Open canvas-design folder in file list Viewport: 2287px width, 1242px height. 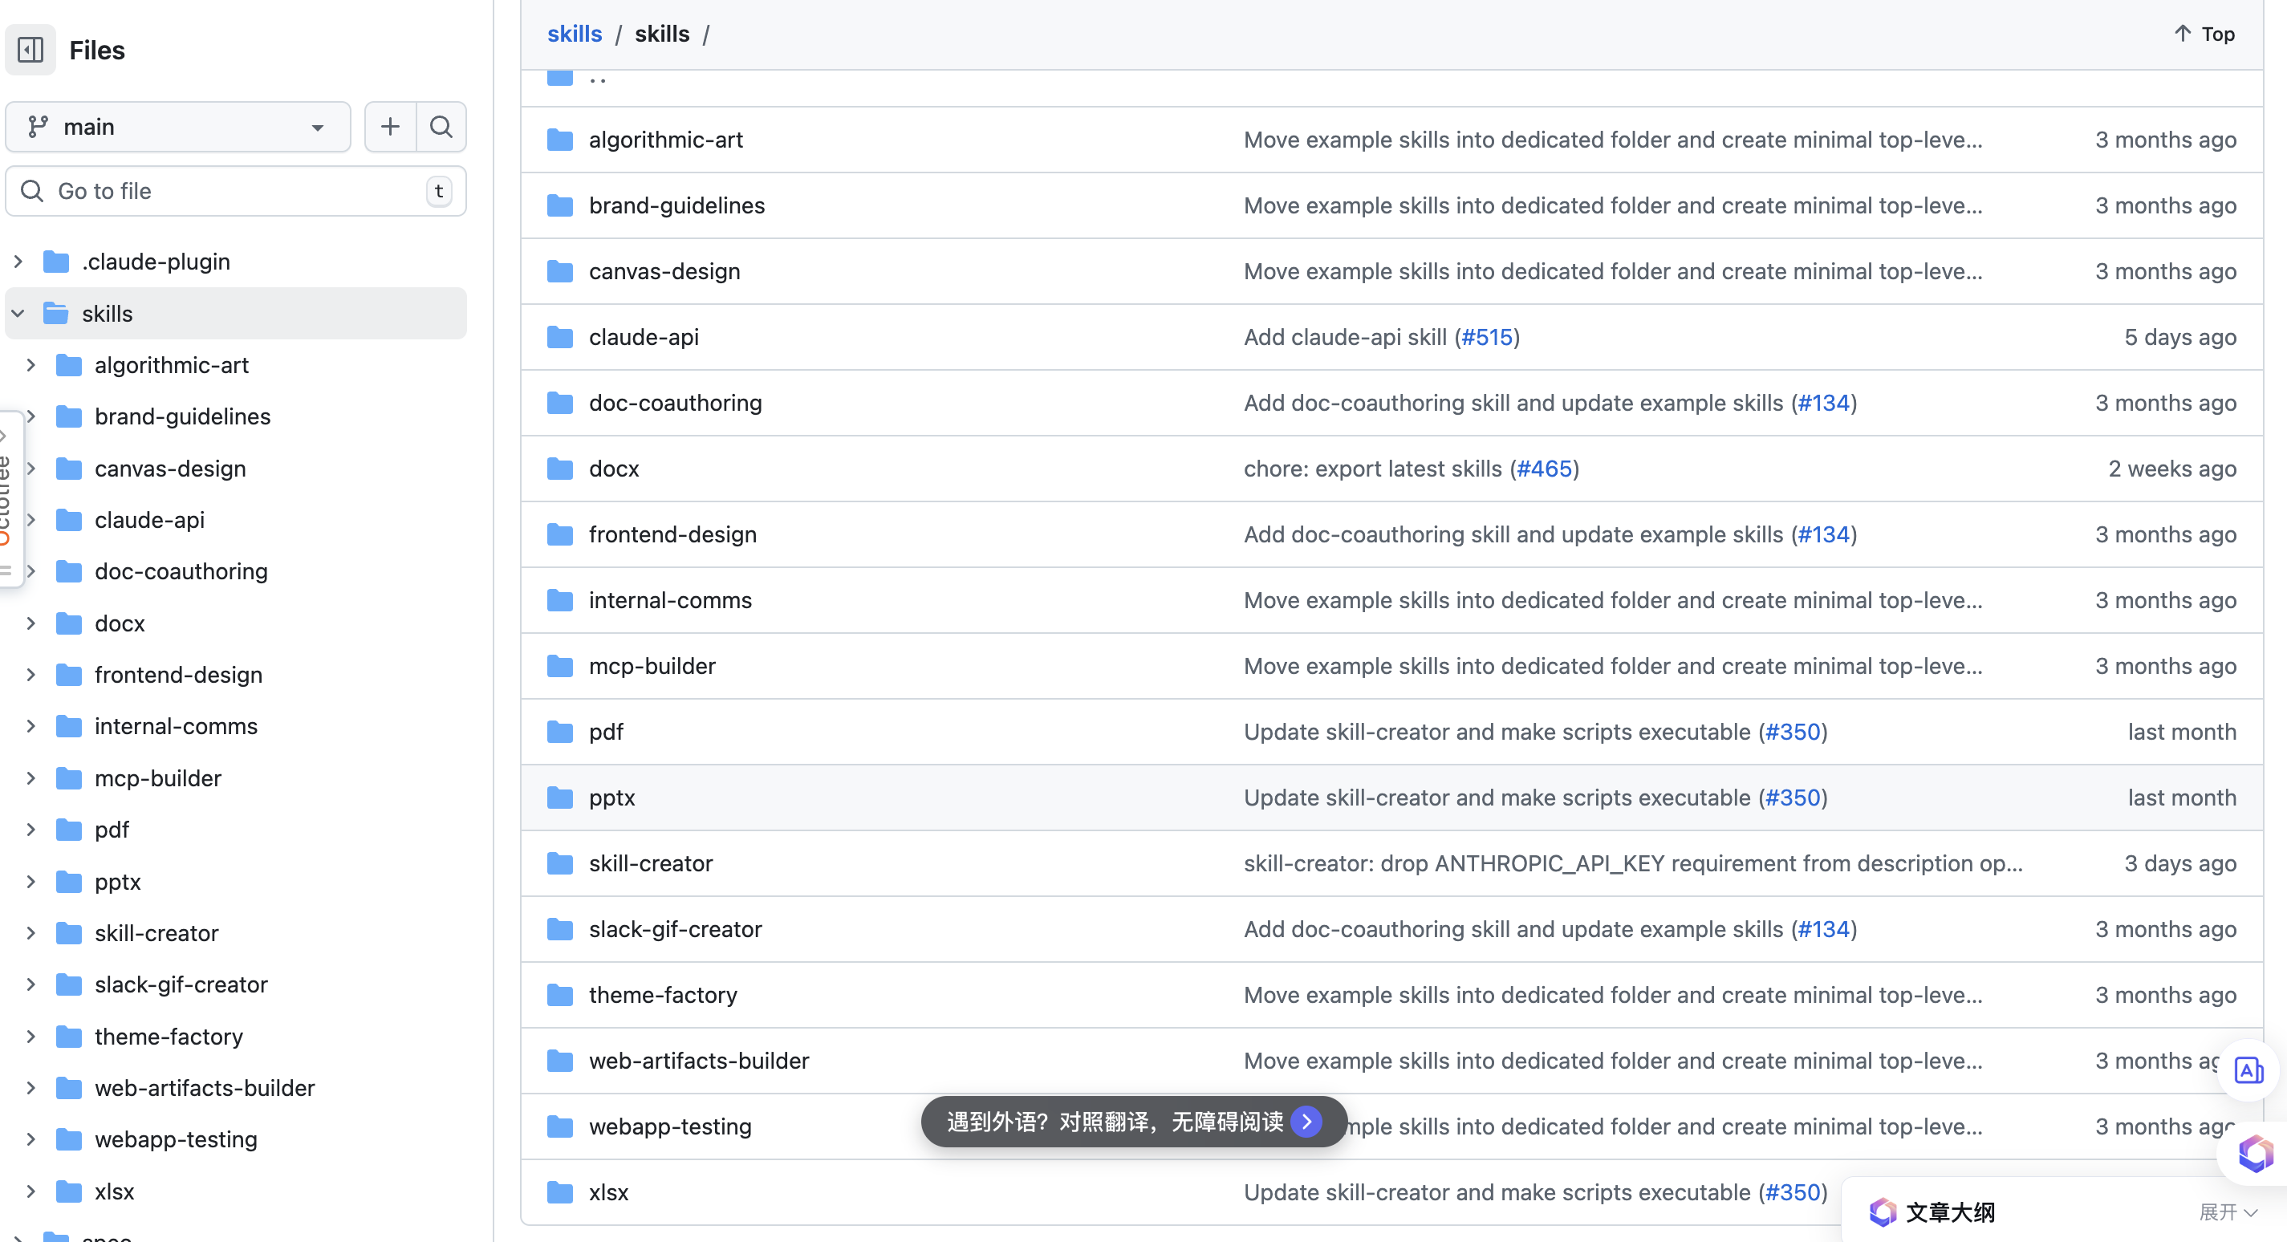coord(664,270)
